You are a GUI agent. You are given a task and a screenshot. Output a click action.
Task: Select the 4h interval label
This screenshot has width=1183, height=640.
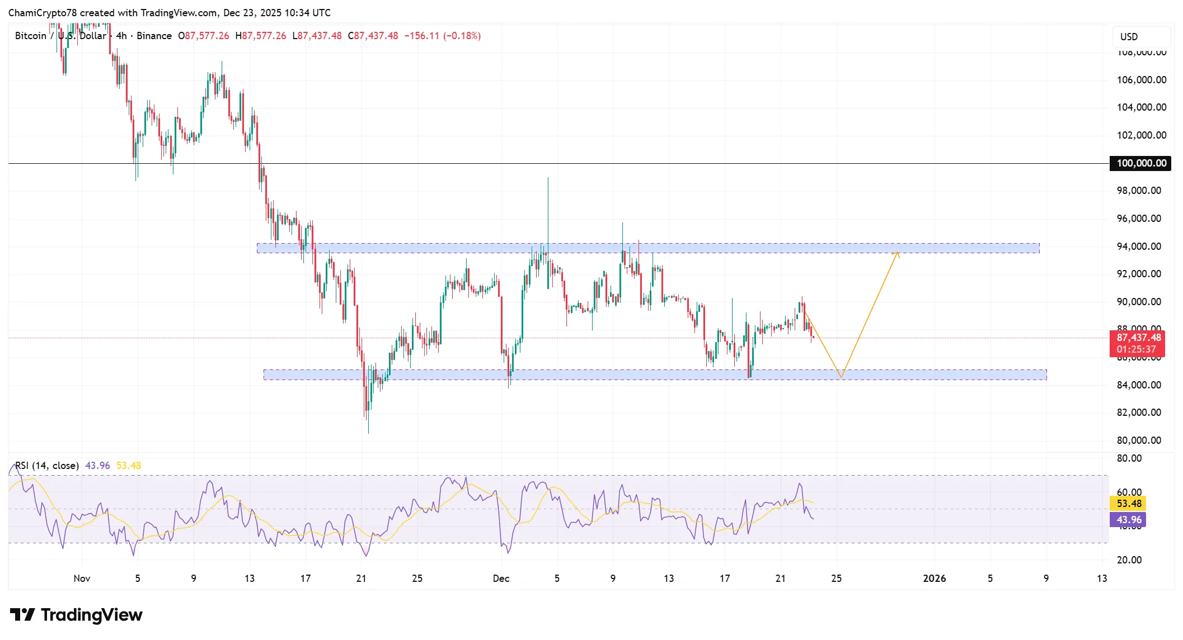[x=121, y=36]
